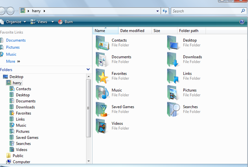Click the Forward navigation arrow button

click(x=10, y=11)
